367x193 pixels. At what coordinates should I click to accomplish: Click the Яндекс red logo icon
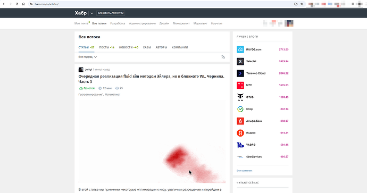pos(240,133)
